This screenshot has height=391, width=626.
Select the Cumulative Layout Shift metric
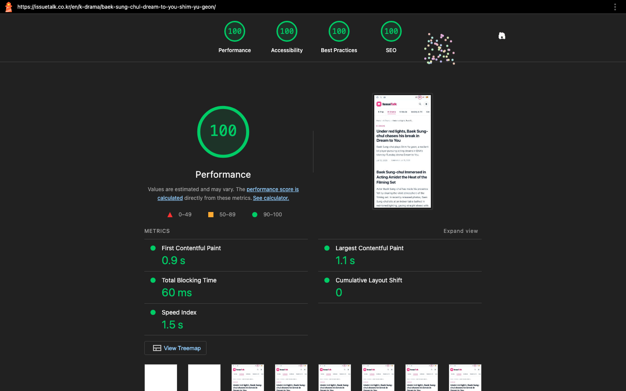[x=400, y=287]
